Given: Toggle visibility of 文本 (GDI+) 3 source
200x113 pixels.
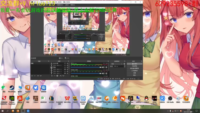Looking at the screenshot, I should 65,71.
